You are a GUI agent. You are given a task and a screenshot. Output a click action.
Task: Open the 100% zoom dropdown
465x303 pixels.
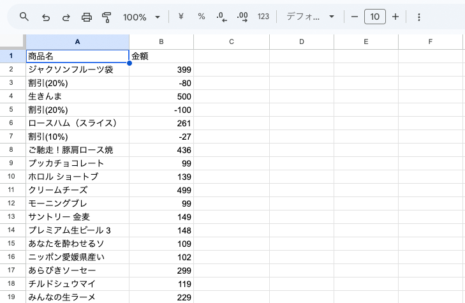tap(142, 17)
